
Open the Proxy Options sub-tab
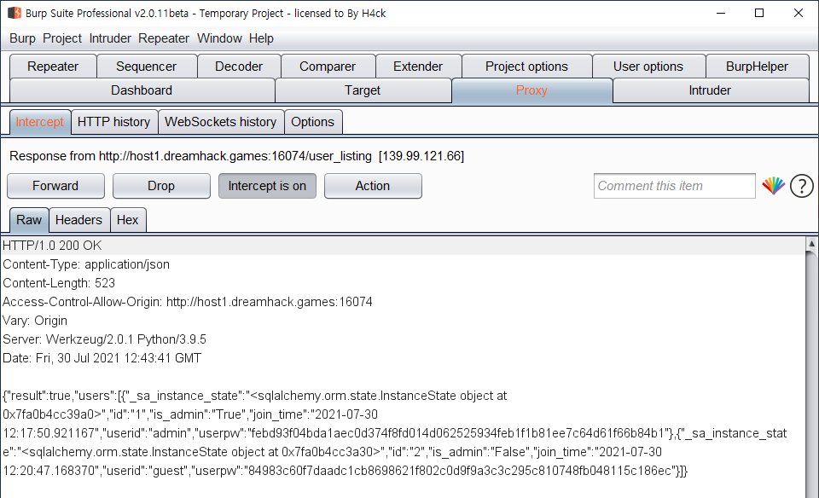pos(312,122)
